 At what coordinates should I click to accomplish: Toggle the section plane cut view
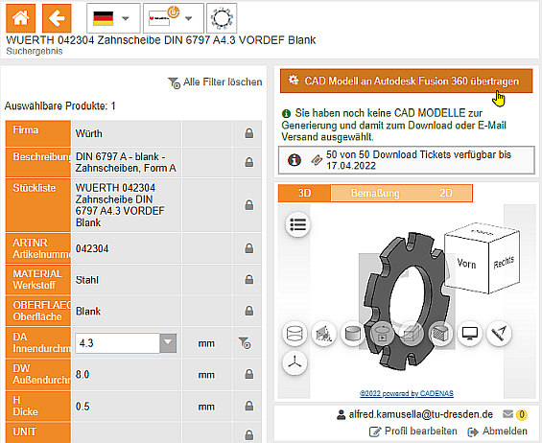point(323,334)
